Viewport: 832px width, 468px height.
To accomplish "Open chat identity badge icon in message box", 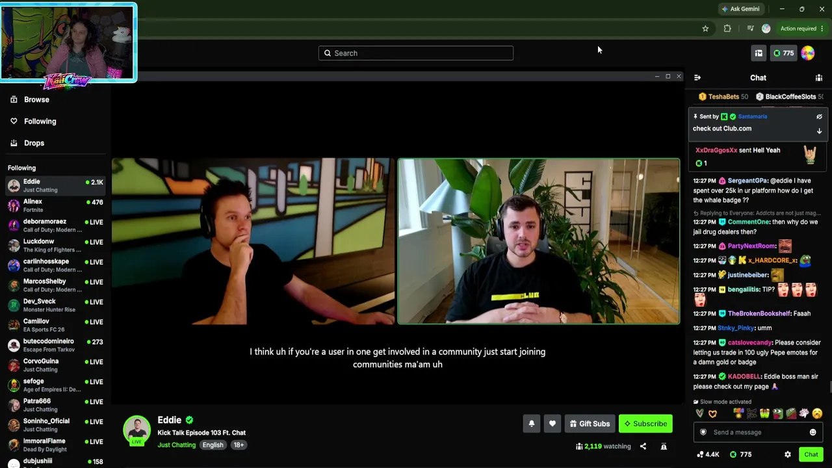I will [703, 432].
